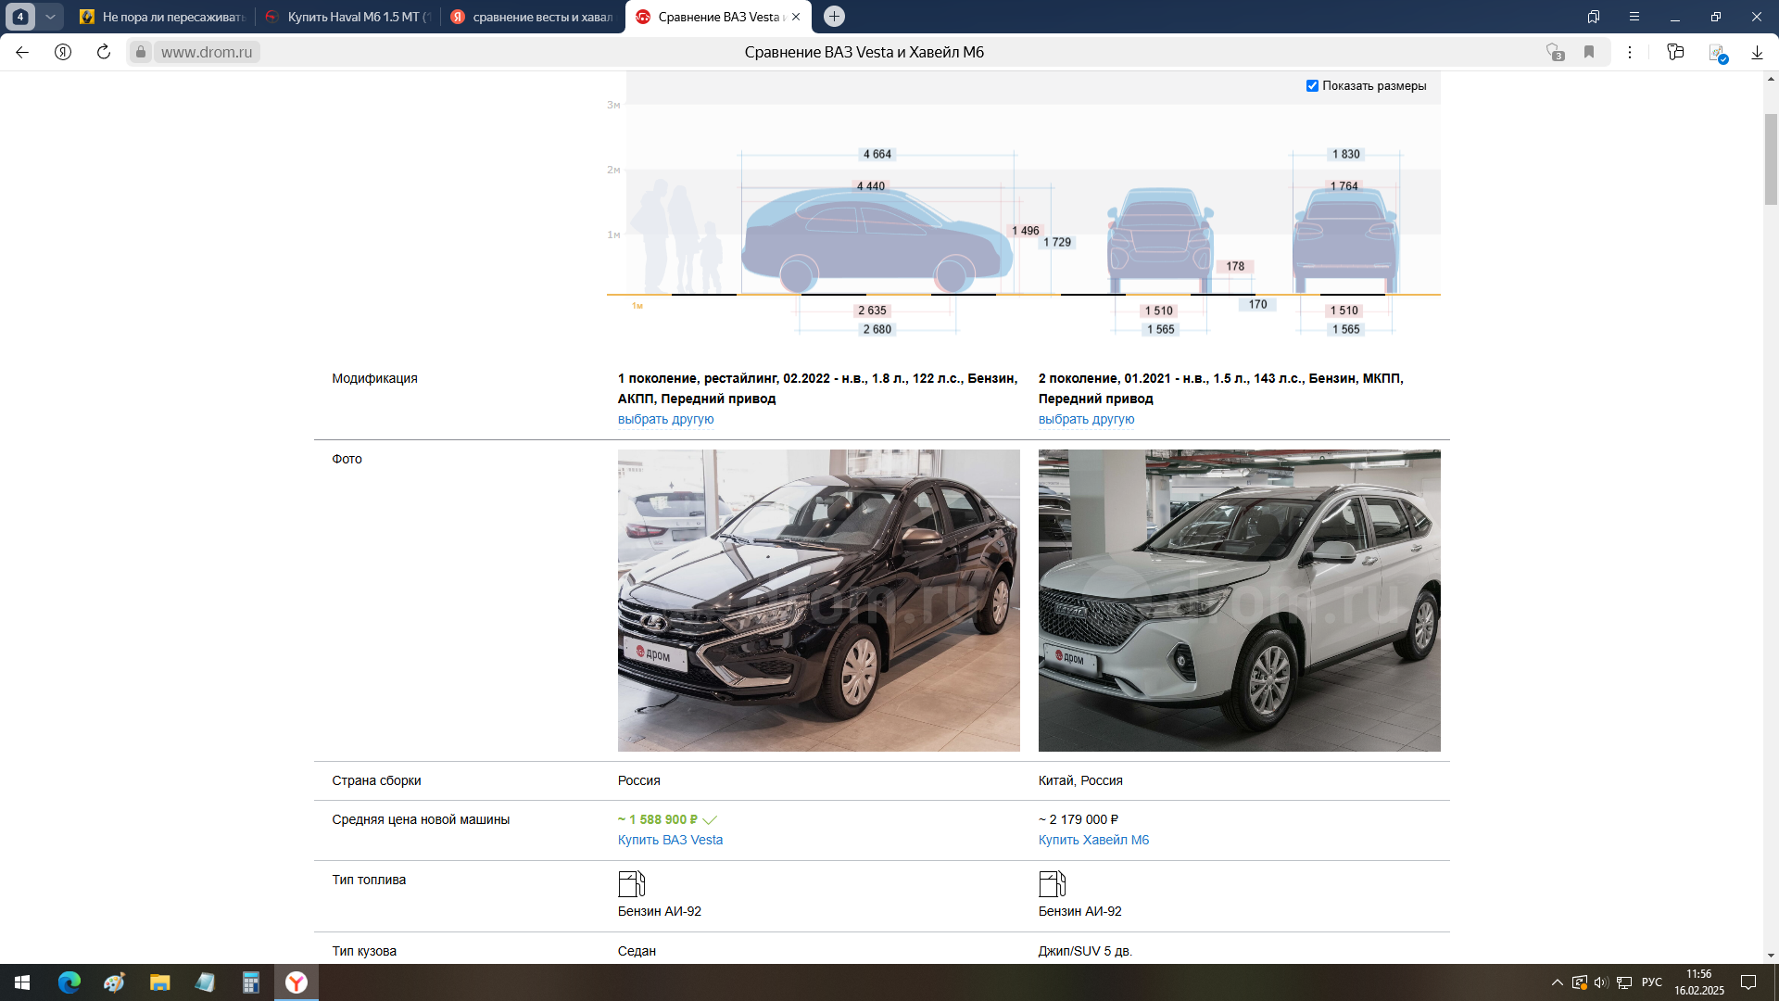Viewport: 1779px width, 1001px height.
Task: Show hidden system tray icons
Action: (1558, 982)
